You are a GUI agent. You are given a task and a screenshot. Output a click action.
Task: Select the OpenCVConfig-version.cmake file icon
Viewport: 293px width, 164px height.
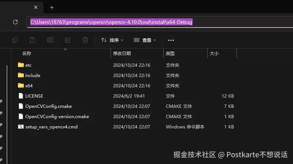pyautogui.click(x=21, y=116)
